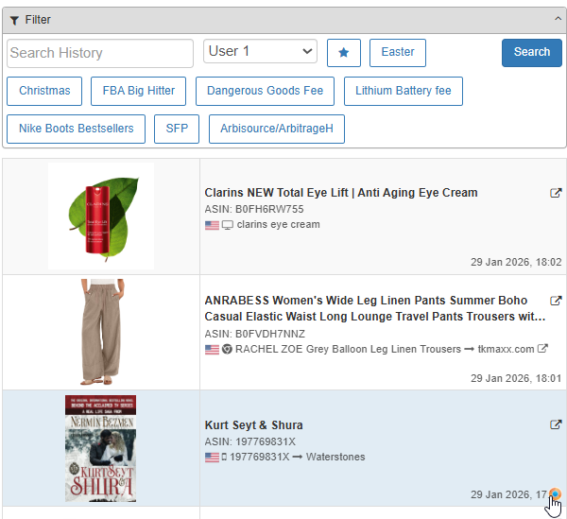
Task: Click ASIN B0FH6RW755 text
Action: coord(254,209)
